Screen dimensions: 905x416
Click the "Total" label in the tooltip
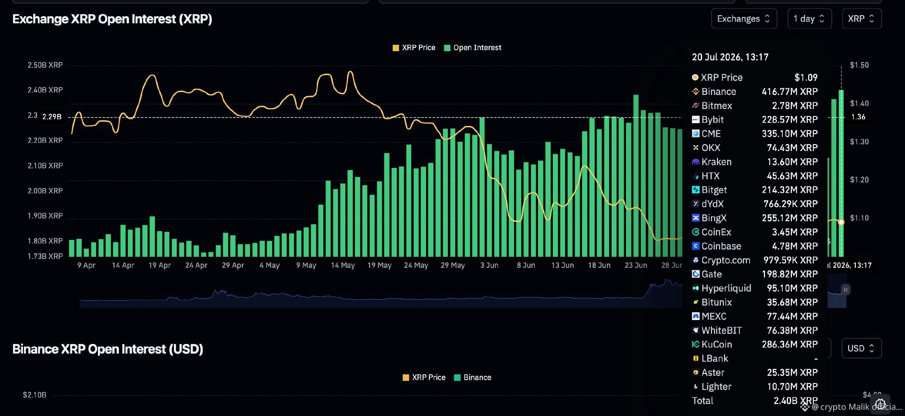click(702, 401)
